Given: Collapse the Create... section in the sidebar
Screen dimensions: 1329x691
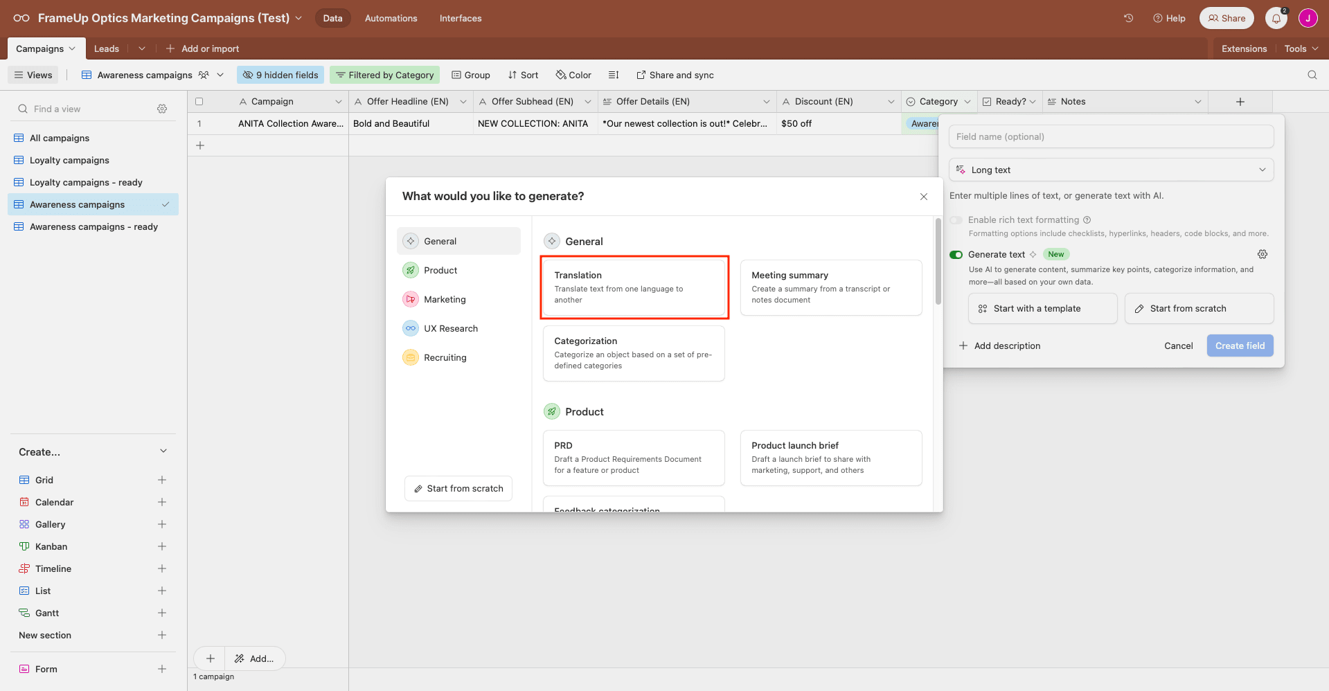Looking at the screenshot, I should point(163,451).
